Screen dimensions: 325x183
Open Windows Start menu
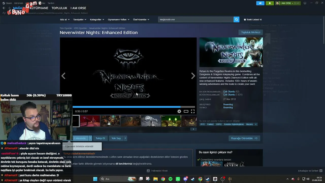[x=95, y=179]
